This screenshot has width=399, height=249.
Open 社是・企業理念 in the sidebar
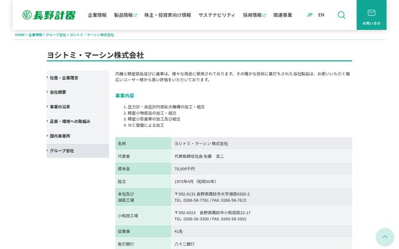tap(78, 78)
